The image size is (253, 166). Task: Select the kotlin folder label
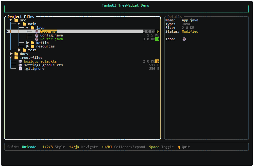tap(42, 43)
